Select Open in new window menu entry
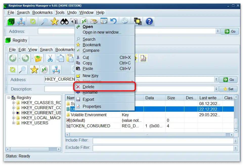Screen dimensions: 244x165 pyautogui.click(x=105, y=32)
